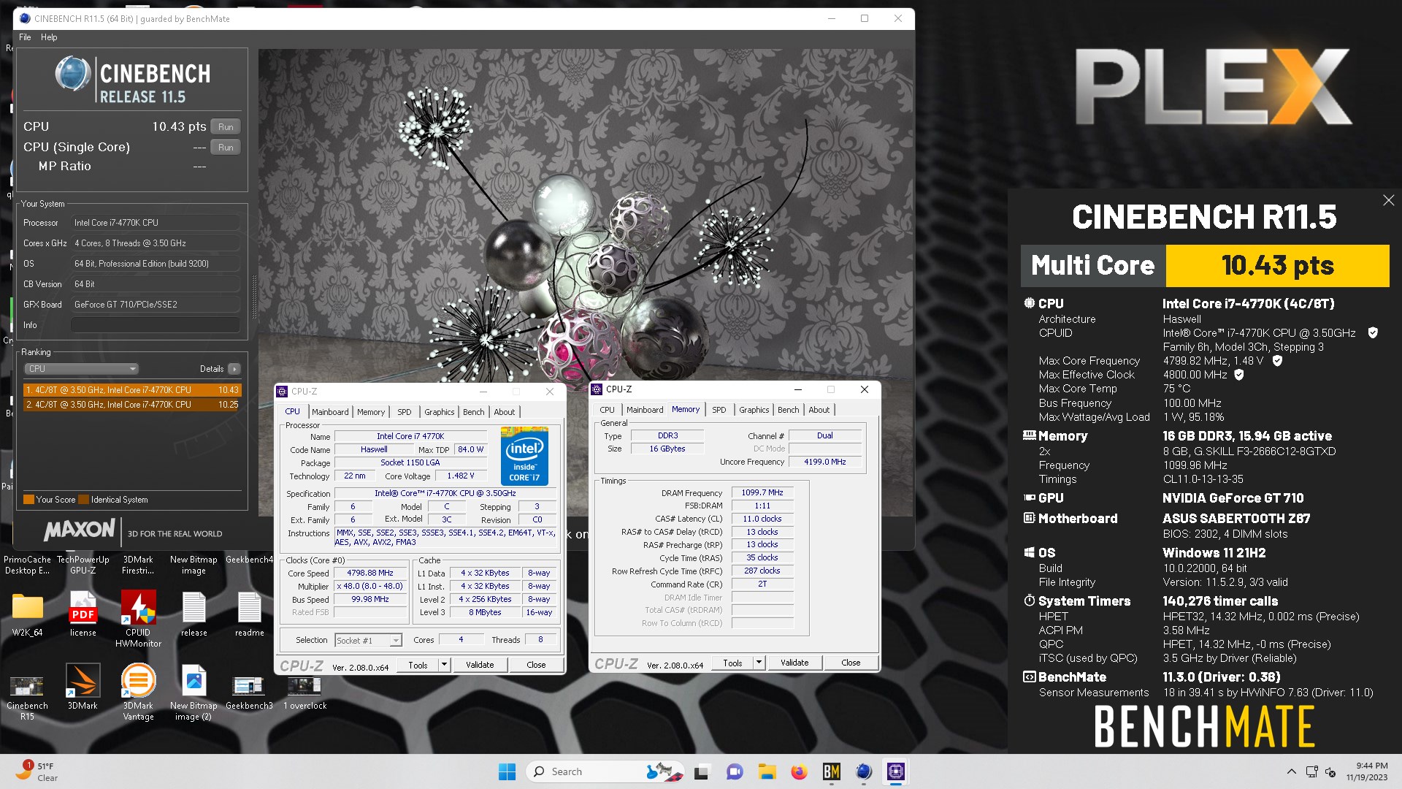
Task: Select ranking entry scoring 10.43
Action: click(132, 390)
